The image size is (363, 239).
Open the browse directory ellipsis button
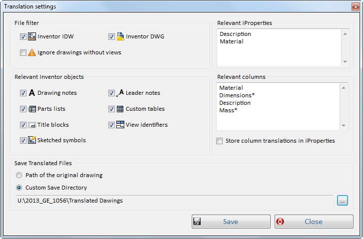pos(342,201)
